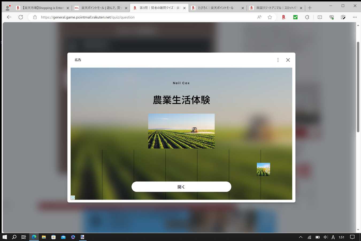Click the 農業生活体験 ad headline
Viewport: 361px width, 241px height.
[181, 100]
